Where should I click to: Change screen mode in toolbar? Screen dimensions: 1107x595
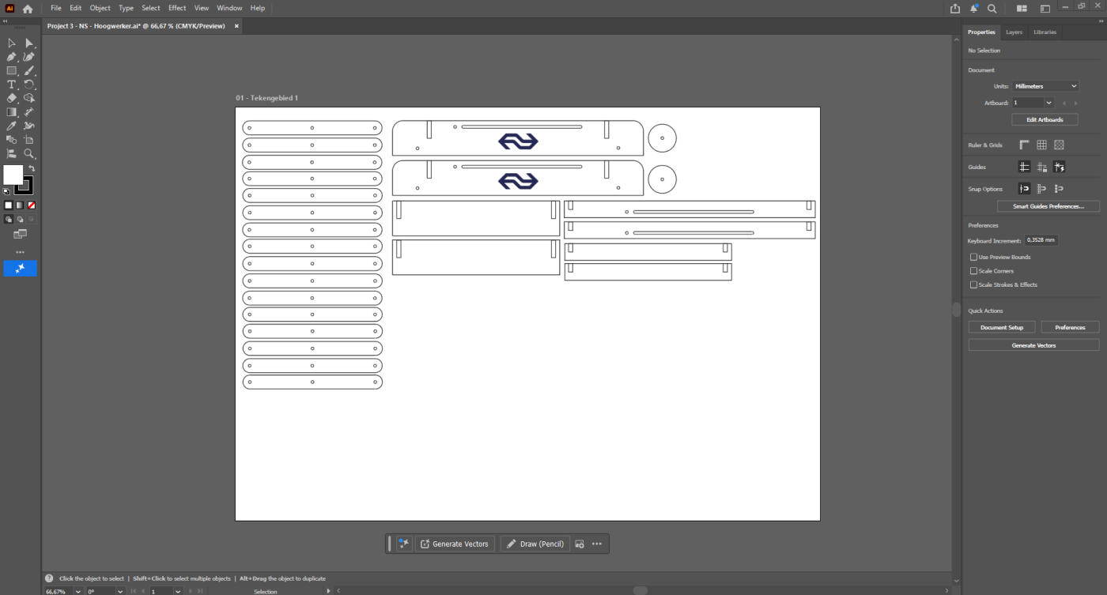21,234
